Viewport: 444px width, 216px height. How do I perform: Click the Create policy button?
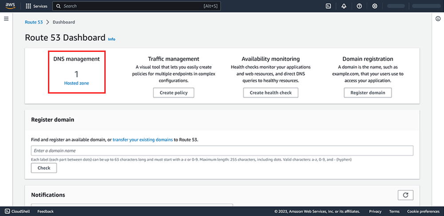click(x=174, y=93)
